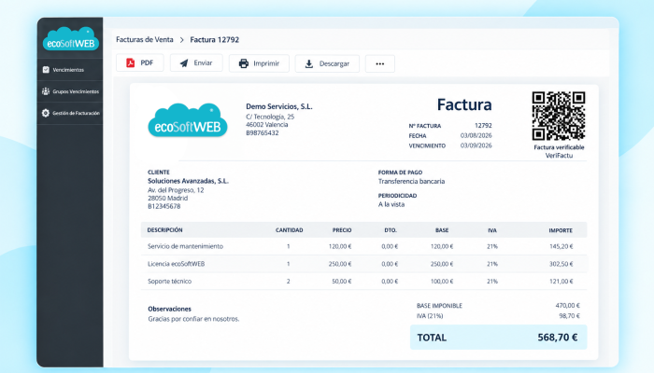Screen dimensions: 654x373
Task: Click the VeriFactu QR code
Action: point(559,117)
